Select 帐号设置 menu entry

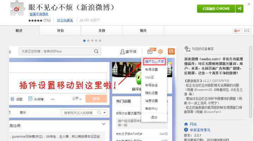point(151,69)
